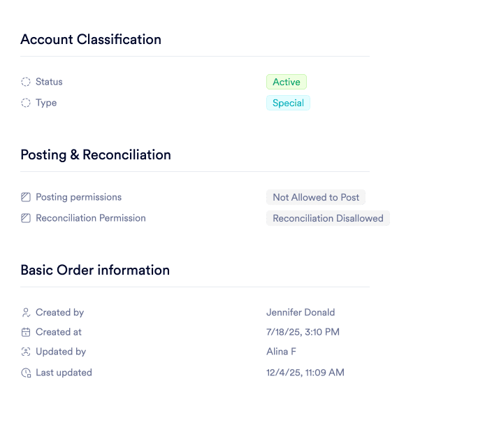Click the 12/4/25, 11:09 AM updated timestamp

coord(305,373)
